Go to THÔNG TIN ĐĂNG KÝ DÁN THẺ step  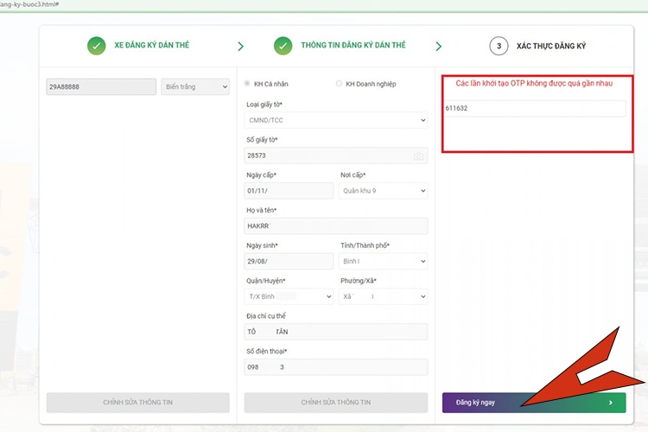click(x=353, y=45)
